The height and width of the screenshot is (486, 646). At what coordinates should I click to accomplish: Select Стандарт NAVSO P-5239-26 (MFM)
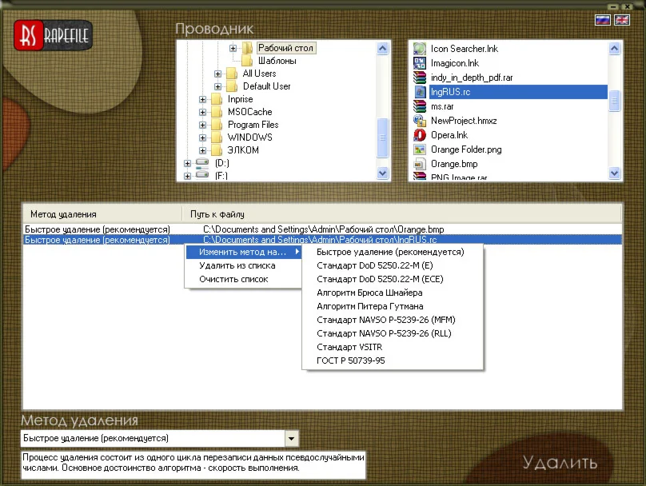pos(393,320)
